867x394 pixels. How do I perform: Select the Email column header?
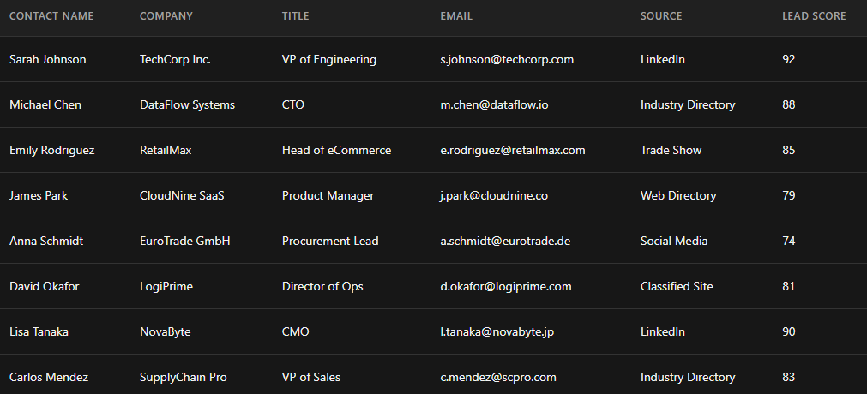(x=456, y=16)
